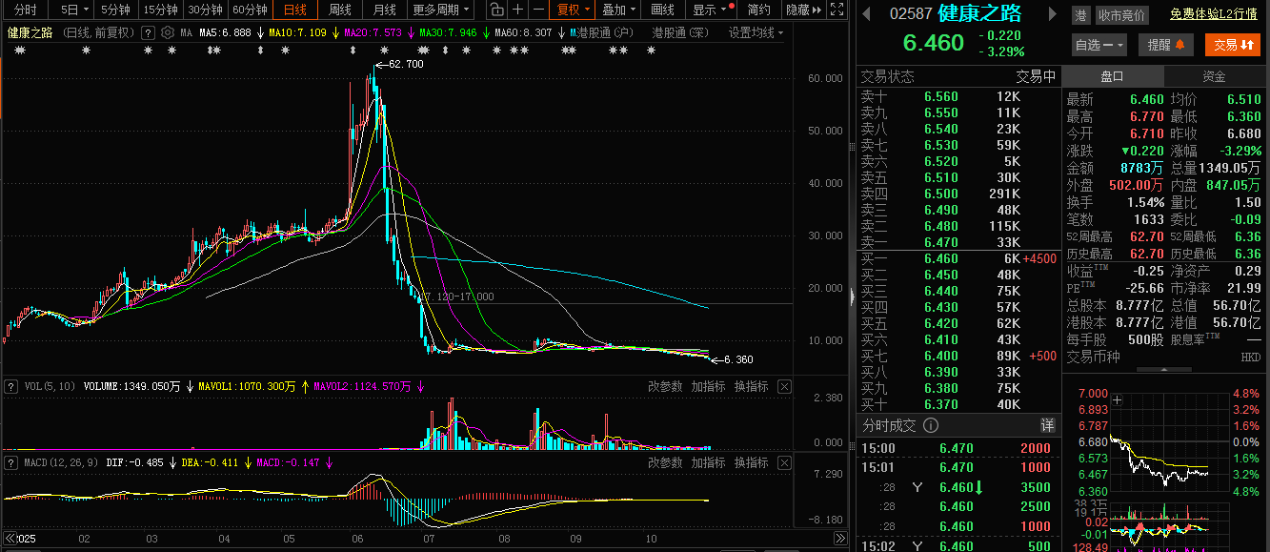Select the 60分钟 period tab

[250, 10]
